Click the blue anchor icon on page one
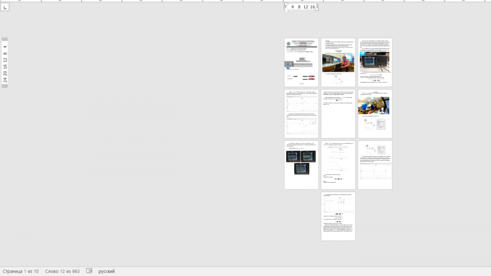 (289, 66)
